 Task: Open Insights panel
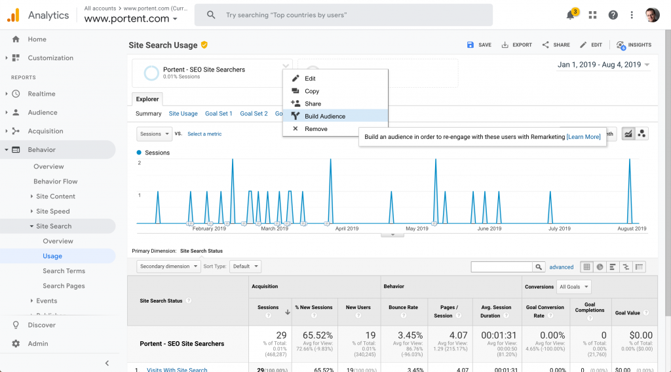coord(634,45)
